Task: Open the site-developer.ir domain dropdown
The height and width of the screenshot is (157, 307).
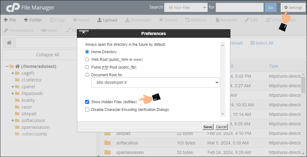Action: point(155,82)
